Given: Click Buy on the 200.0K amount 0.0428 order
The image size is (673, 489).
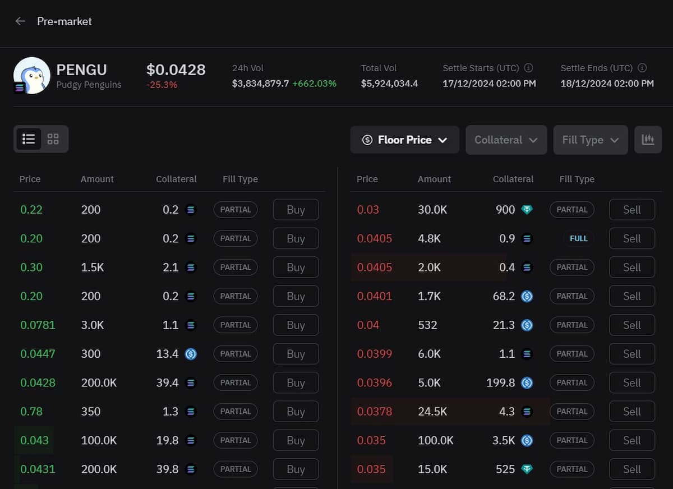Looking at the screenshot, I should (x=296, y=382).
